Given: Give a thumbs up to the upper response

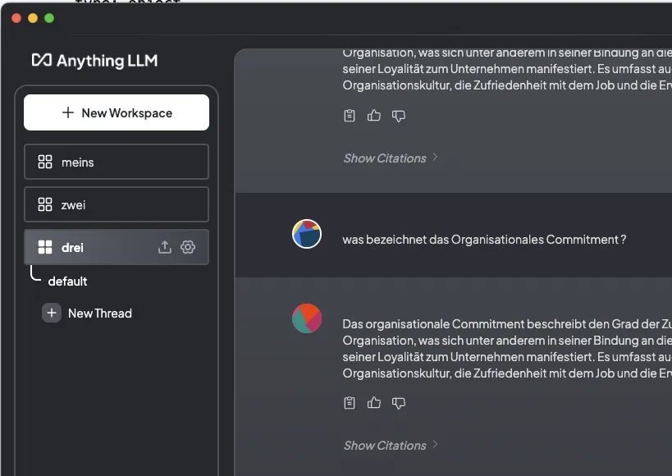Looking at the screenshot, I should [x=373, y=116].
